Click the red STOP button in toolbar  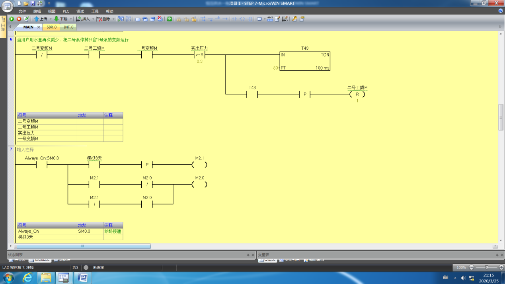point(19,19)
